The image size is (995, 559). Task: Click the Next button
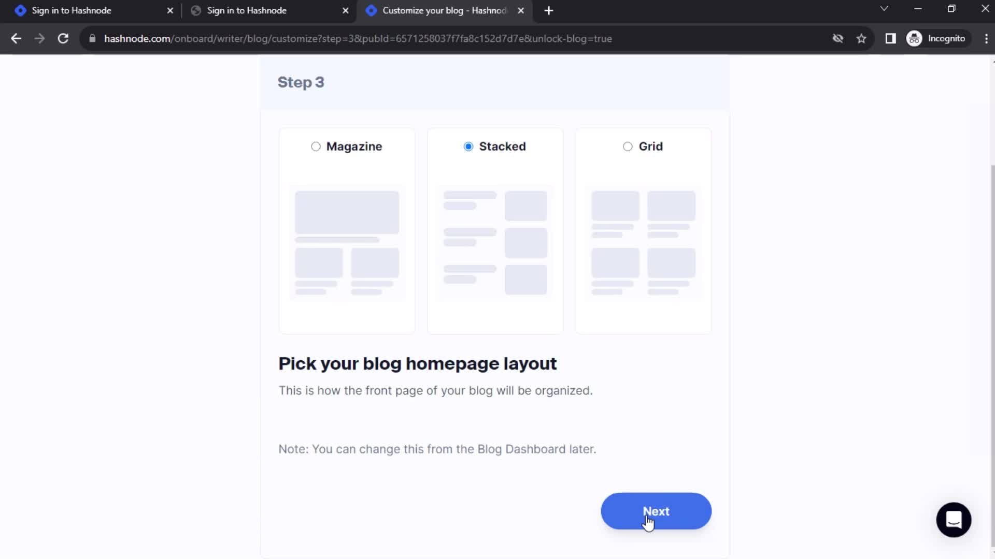point(656,510)
